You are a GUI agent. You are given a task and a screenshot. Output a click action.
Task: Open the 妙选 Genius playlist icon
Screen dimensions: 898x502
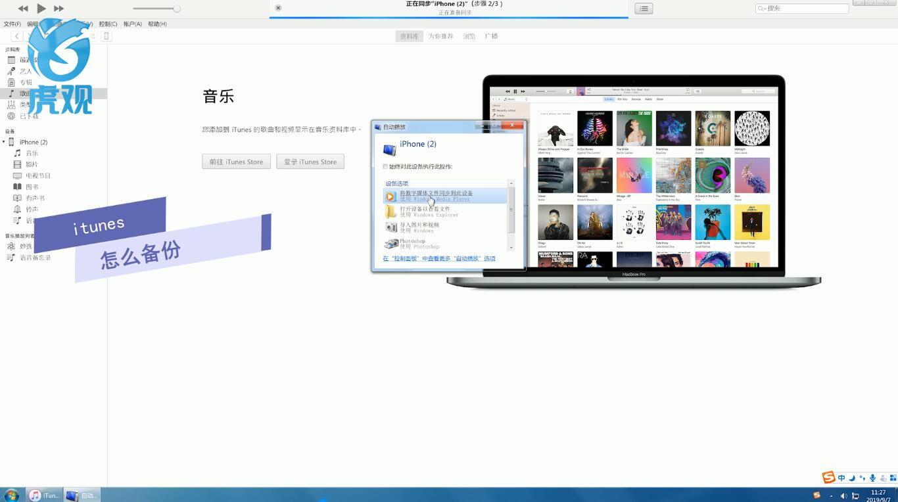tap(11, 246)
